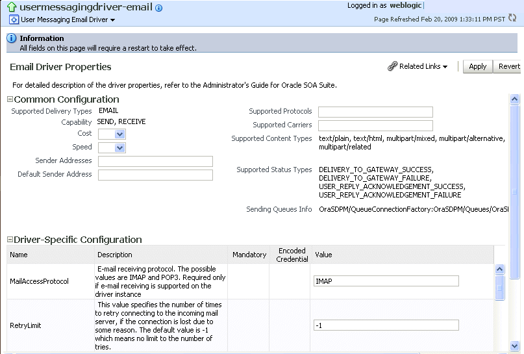Viewport: 524px width, 354px height.
Task: Open the Related Links dropdown
Action: (x=423, y=66)
